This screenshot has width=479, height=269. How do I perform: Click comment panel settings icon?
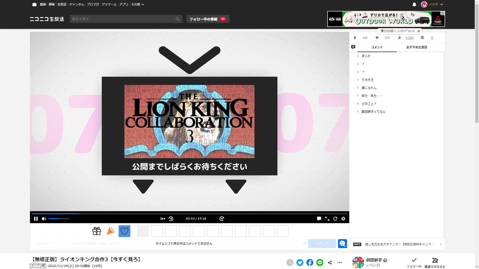point(353,47)
